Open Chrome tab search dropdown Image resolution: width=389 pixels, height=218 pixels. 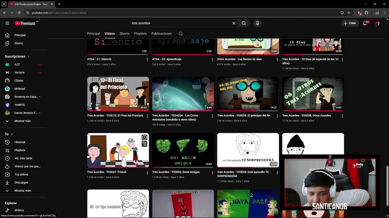coord(4,4)
